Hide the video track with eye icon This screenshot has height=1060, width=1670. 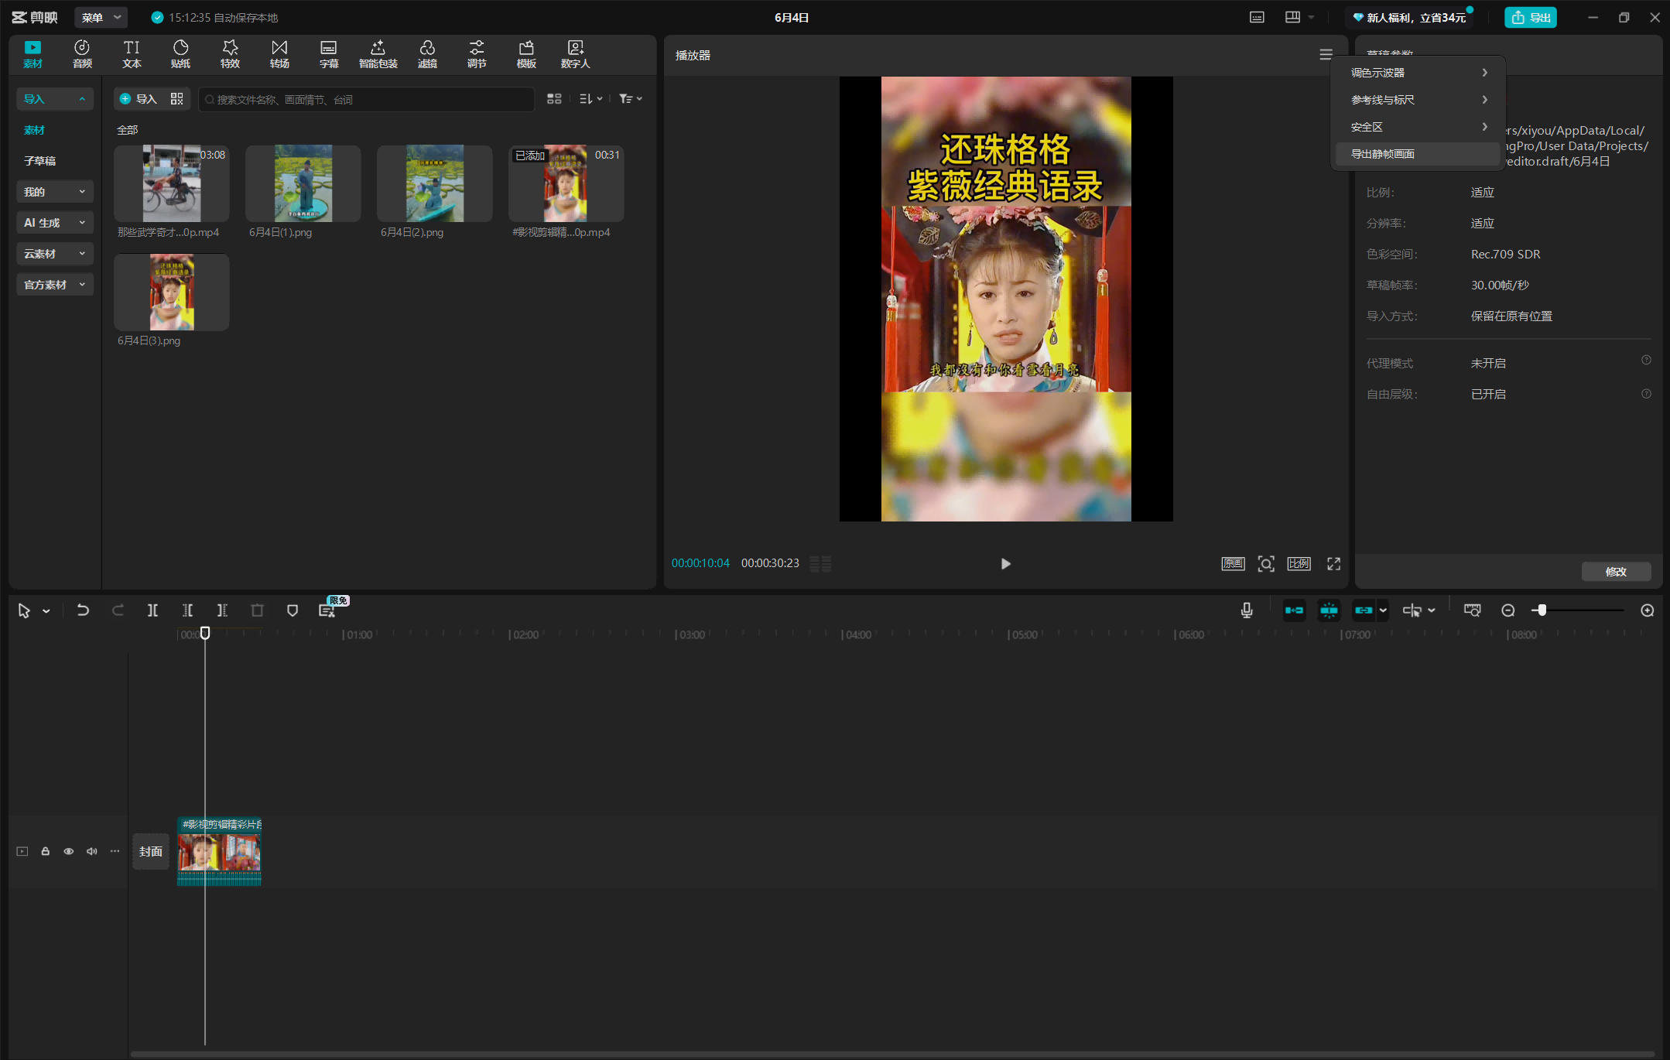pos(69,851)
